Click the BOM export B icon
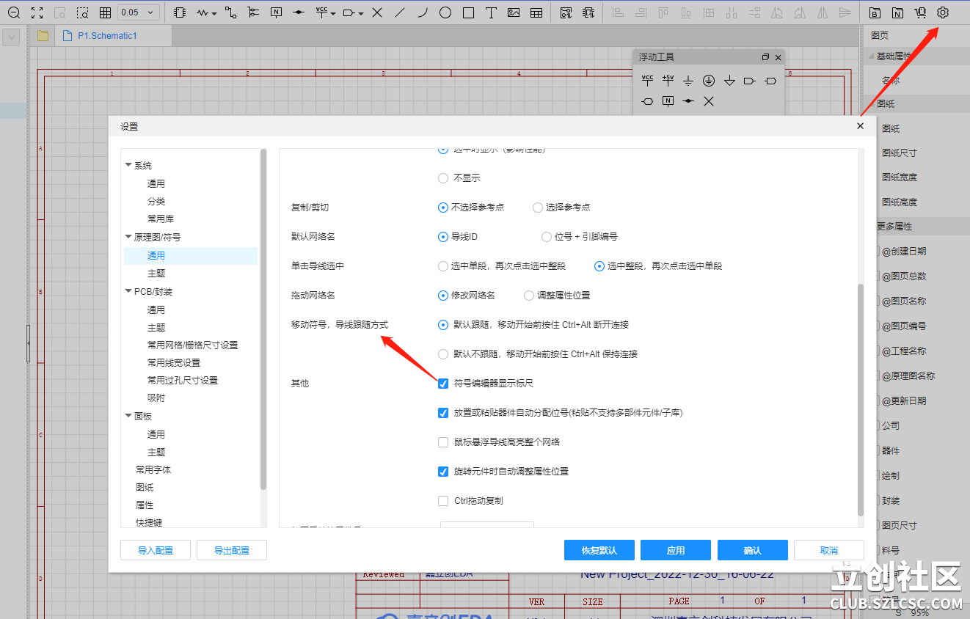The width and height of the screenshot is (970, 619). click(875, 12)
